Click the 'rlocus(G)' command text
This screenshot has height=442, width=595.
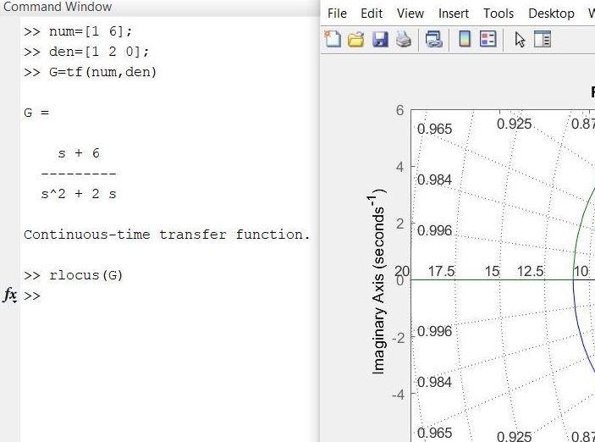[x=86, y=275]
